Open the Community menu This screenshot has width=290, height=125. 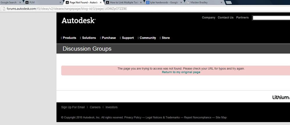[x=148, y=38]
